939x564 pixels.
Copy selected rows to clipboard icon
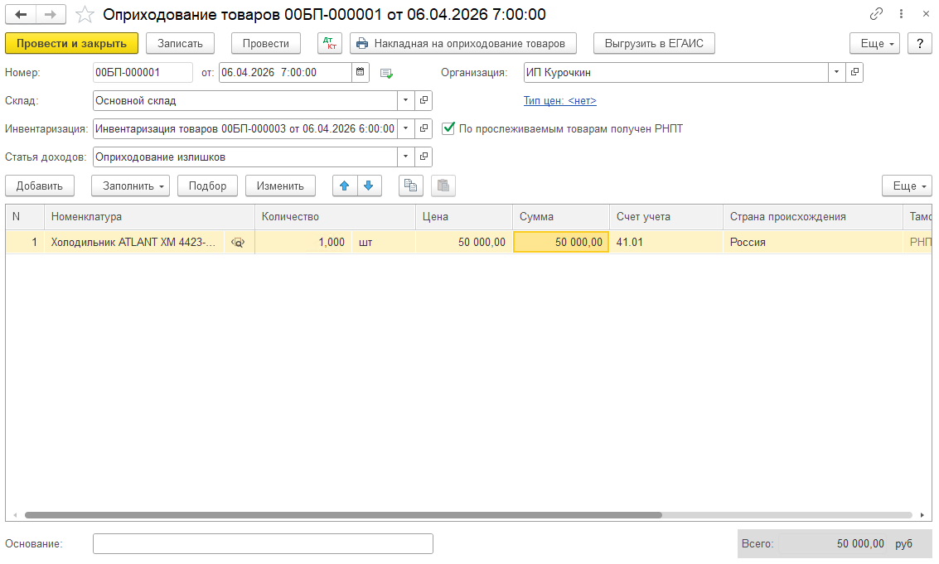pos(410,186)
